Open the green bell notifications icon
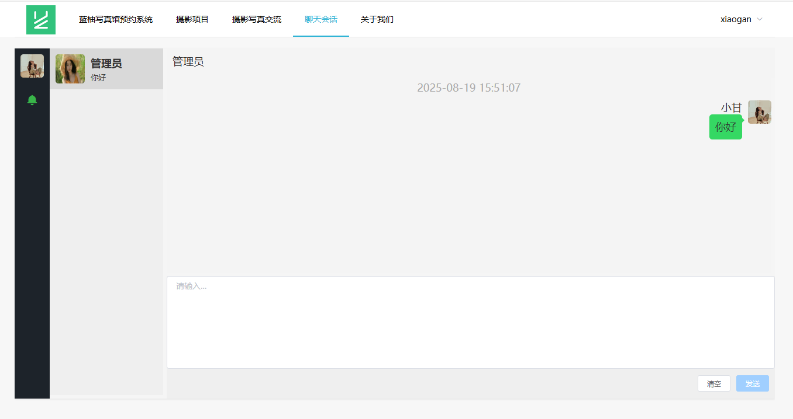This screenshot has width=793, height=419. [32, 100]
